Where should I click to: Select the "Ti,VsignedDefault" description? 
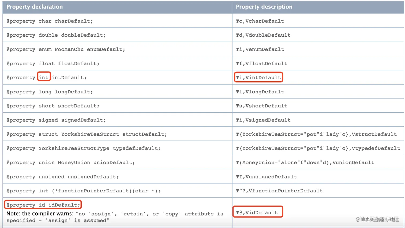263,120
